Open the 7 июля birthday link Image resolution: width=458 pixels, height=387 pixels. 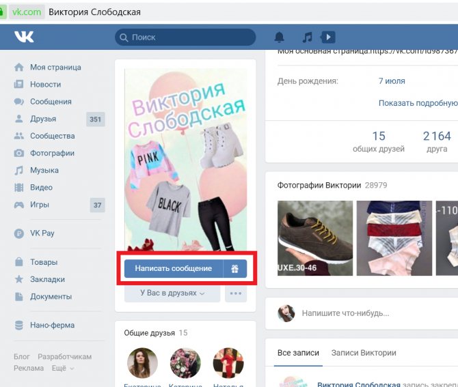tap(392, 81)
